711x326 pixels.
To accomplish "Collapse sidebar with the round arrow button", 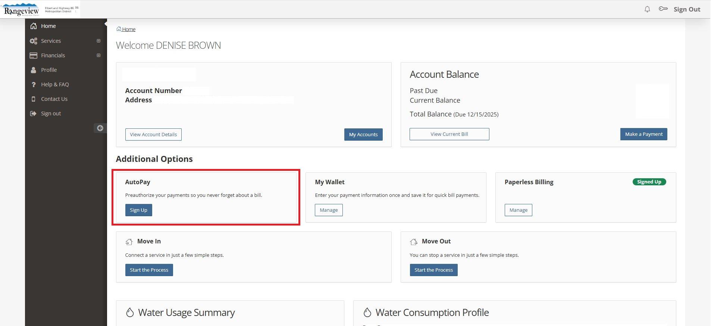I will 100,128.
